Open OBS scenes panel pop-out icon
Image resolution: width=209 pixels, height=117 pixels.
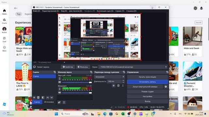click(x=55, y=72)
